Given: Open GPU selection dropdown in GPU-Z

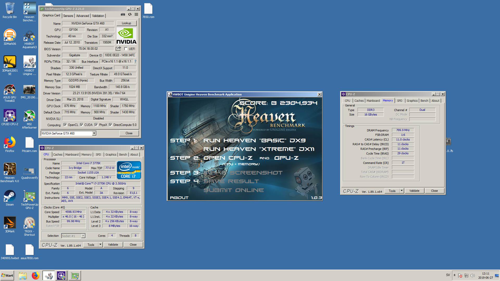Looking at the screenshot, I should (x=94, y=133).
